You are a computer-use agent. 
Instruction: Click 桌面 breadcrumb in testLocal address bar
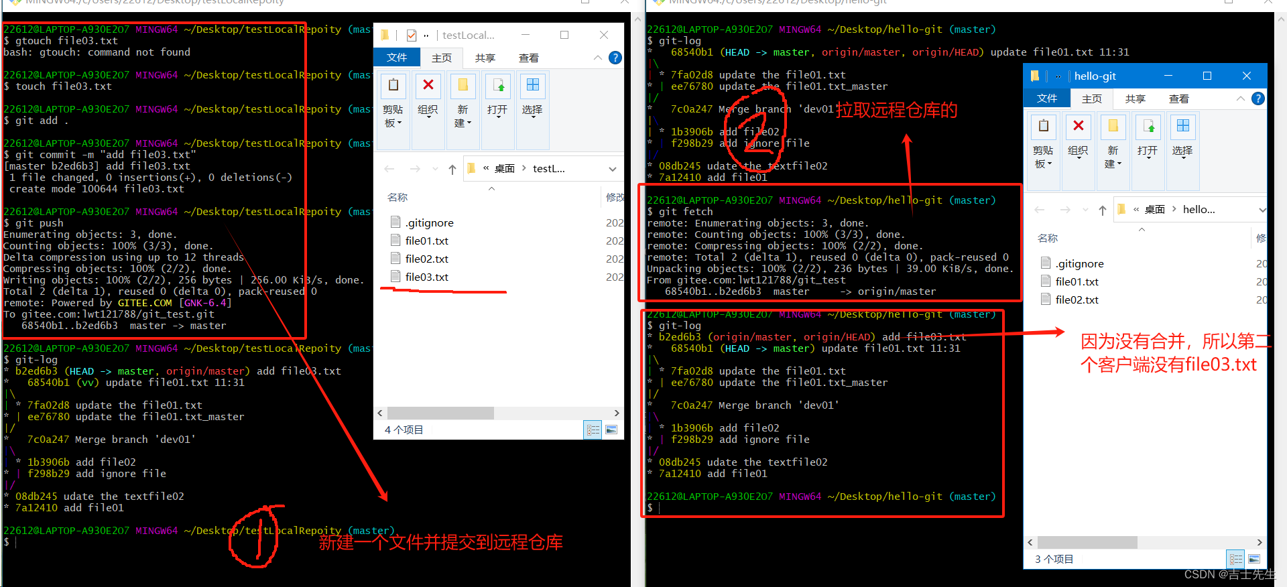[x=505, y=169]
